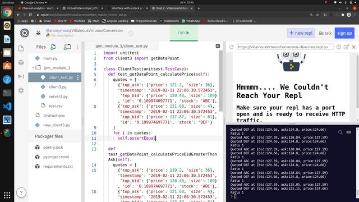Click Chrome back button
This screenshot has height=202, width=359.
point(19,15)
